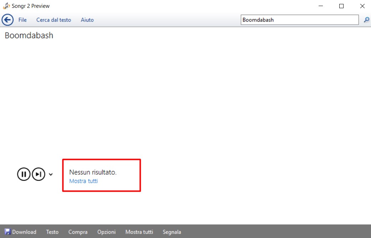Viewport: 371px width, 238px height.
Task: Click the Mostra tutti link under Nessun risultato
Action: [x=83, y=181]
